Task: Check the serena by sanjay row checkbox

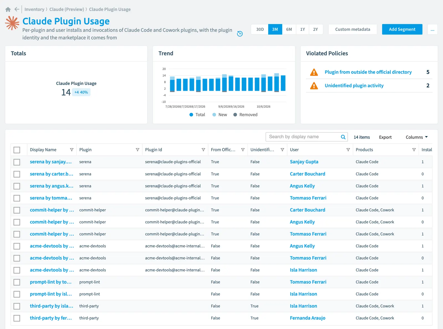Action: coord(17,162)
